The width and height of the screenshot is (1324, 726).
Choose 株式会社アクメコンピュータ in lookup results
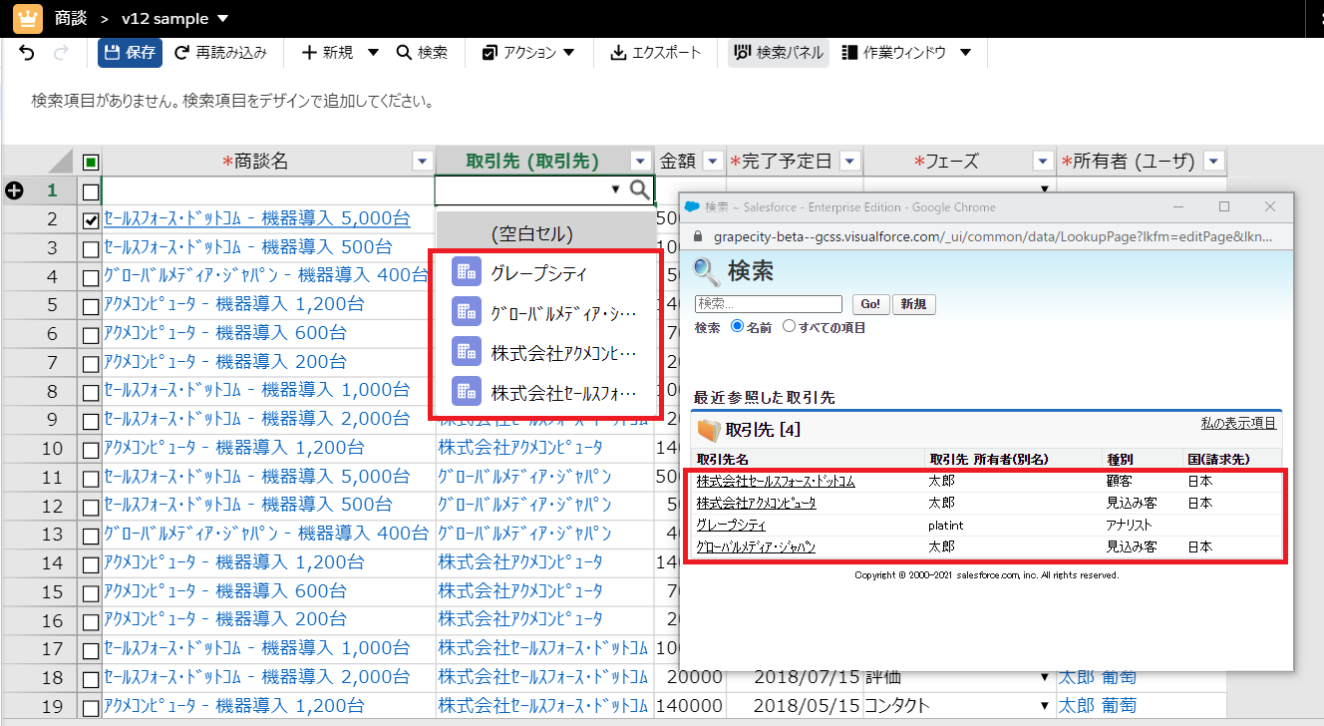coord(756,503)
